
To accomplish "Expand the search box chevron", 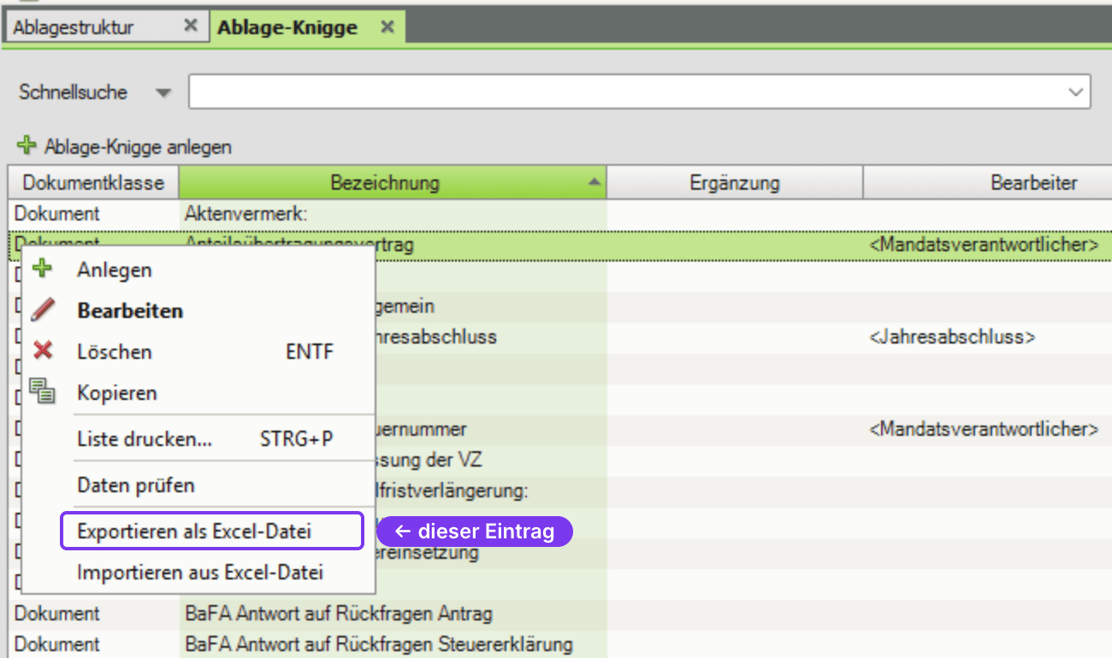I will [1075, 92].
